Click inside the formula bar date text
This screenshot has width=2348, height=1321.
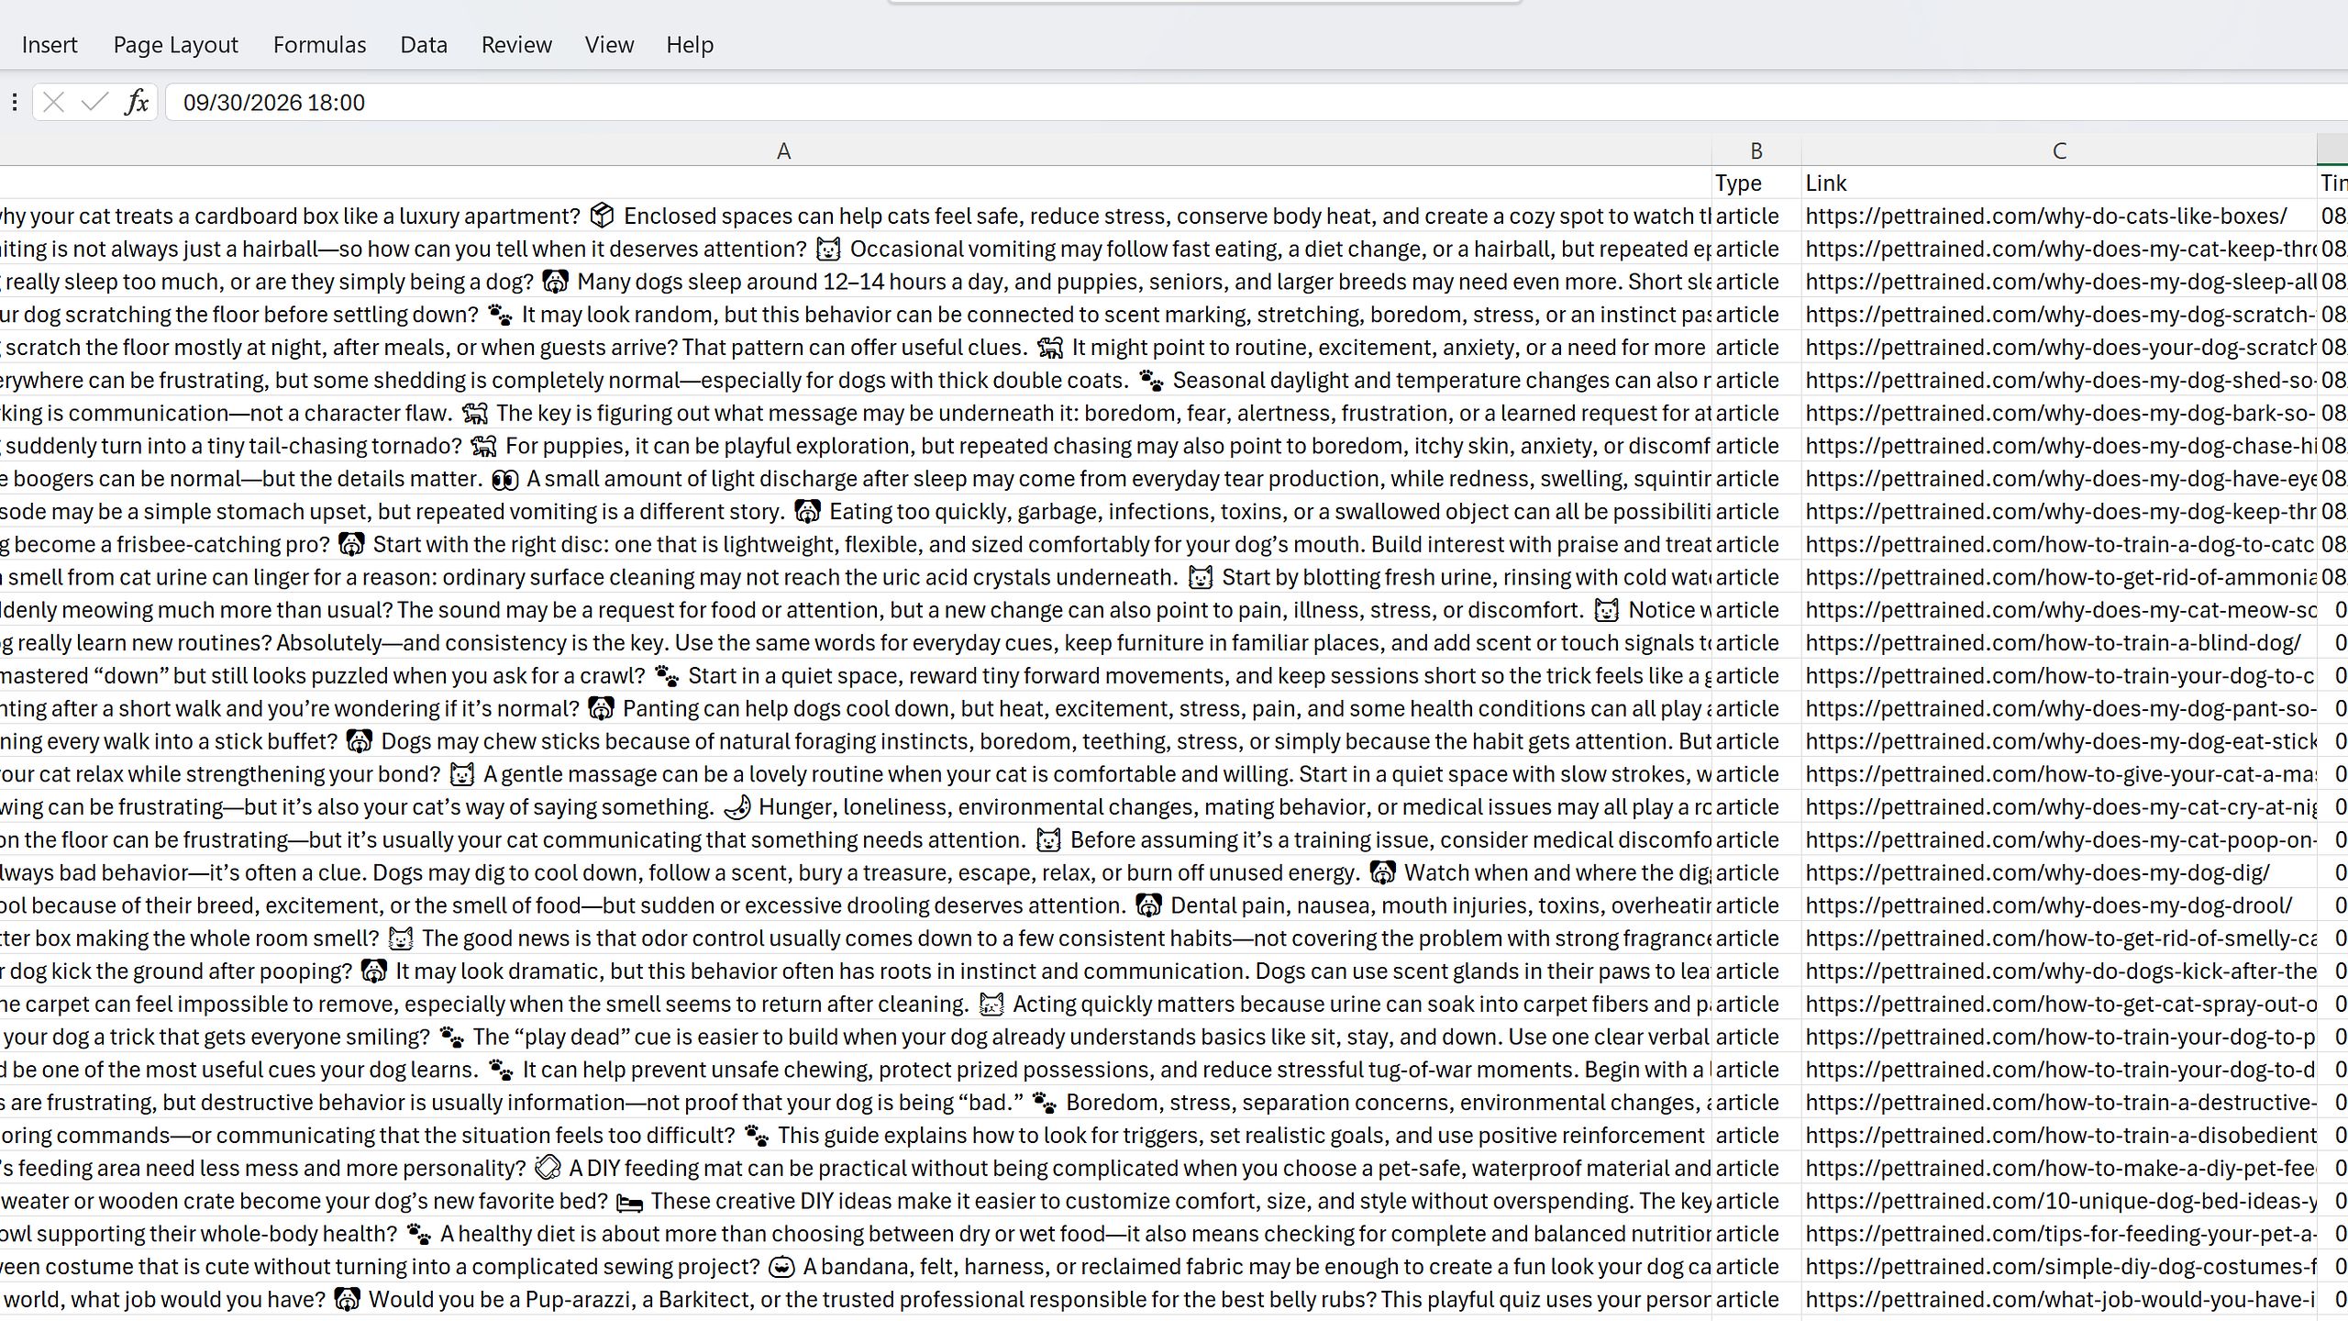coord(273,103)
